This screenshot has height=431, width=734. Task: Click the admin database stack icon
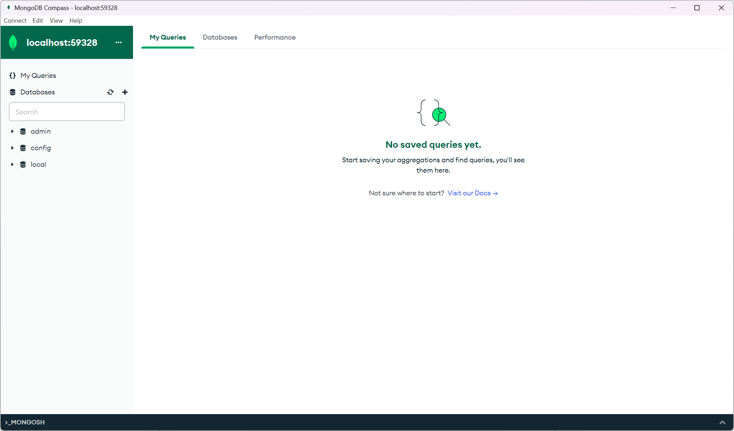22,131
